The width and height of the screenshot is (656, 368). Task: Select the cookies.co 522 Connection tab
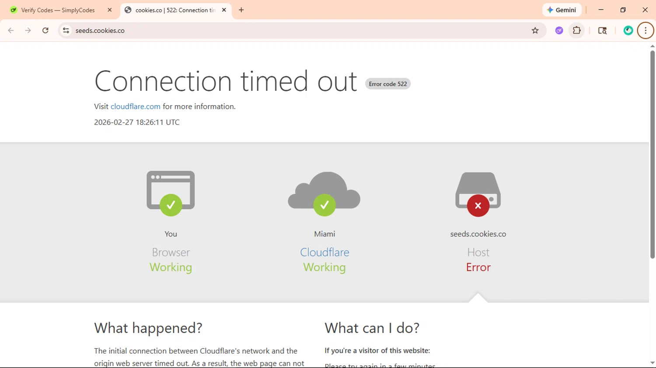pos(176,10)
